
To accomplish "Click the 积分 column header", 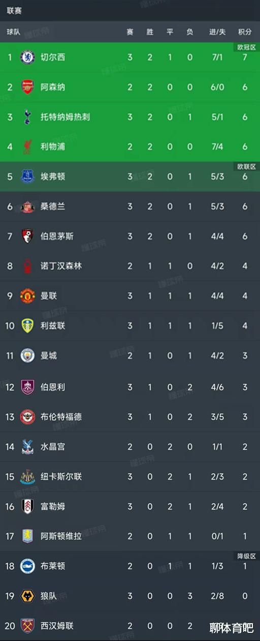I will (x=245, y=32).
